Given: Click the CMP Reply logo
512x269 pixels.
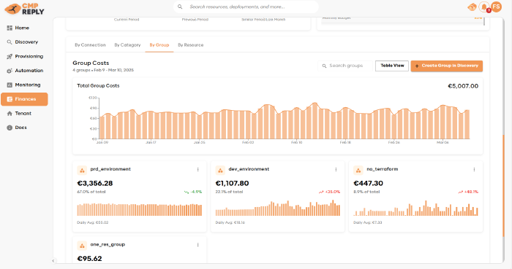Looking at the screenshot, I should tap(24, 9).
